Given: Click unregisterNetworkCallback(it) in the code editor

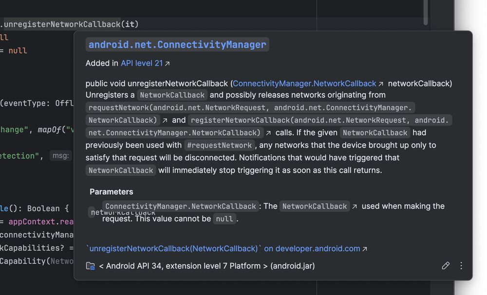Looking at the screenshot, I should click(x=71, y=24).
